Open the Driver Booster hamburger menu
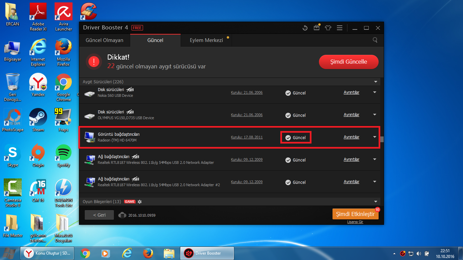 (339, 28)
